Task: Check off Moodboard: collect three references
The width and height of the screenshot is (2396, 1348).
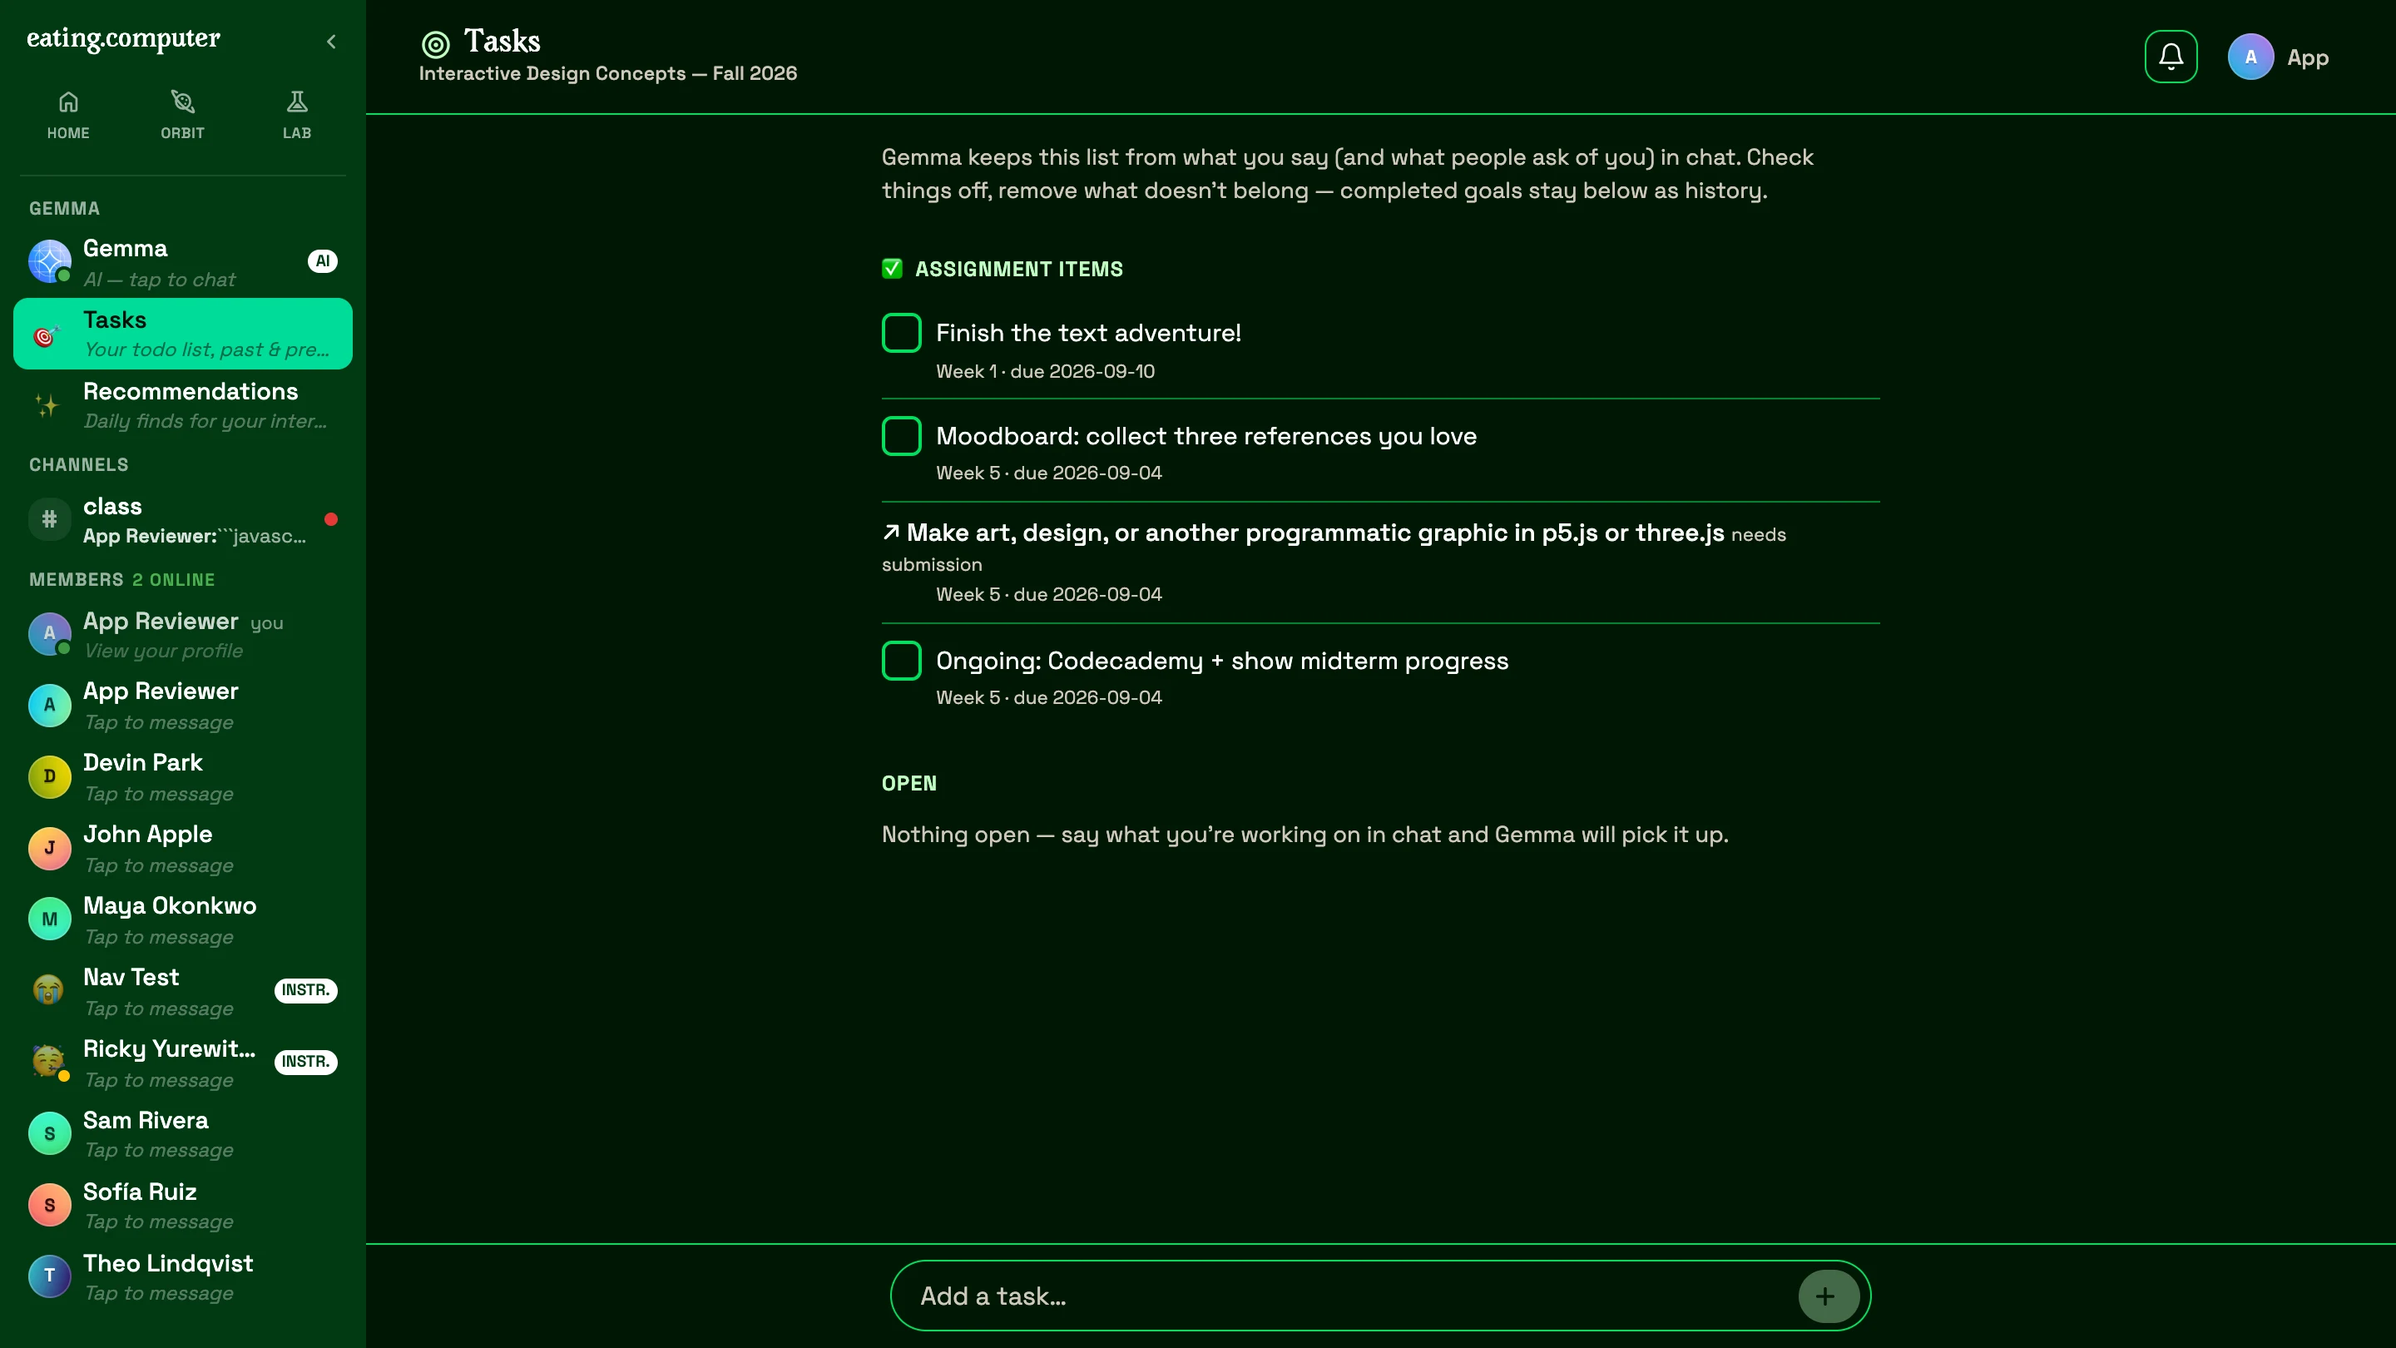Action: click(x=901, y=436)
